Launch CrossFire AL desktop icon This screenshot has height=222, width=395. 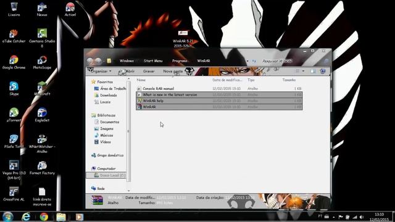click(x=14, y=194)
